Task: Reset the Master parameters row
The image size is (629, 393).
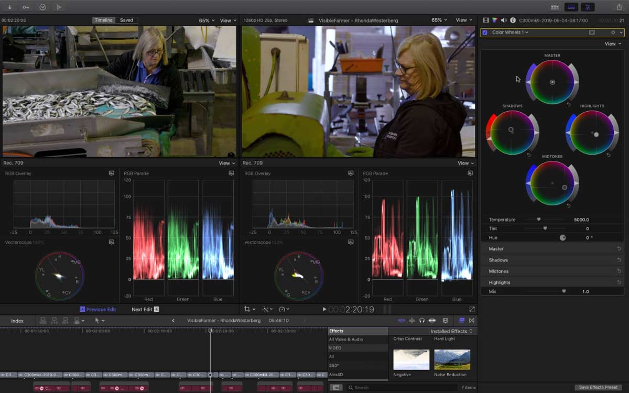Action: click(x=619, y=249)
